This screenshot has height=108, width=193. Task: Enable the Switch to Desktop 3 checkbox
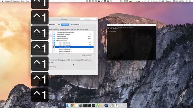(54, 51)
